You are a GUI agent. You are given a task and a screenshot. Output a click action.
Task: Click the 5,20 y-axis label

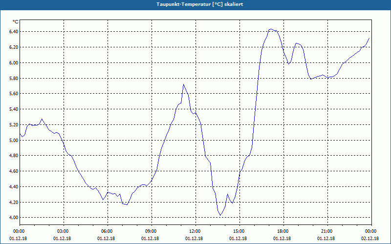(x=14, y=125)
